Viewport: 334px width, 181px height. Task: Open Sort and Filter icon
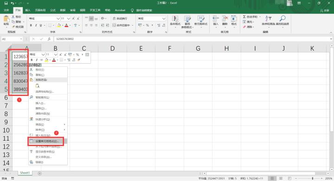point(268,19)
